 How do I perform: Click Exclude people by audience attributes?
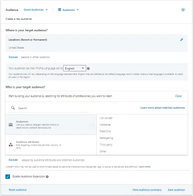(13, 160)
